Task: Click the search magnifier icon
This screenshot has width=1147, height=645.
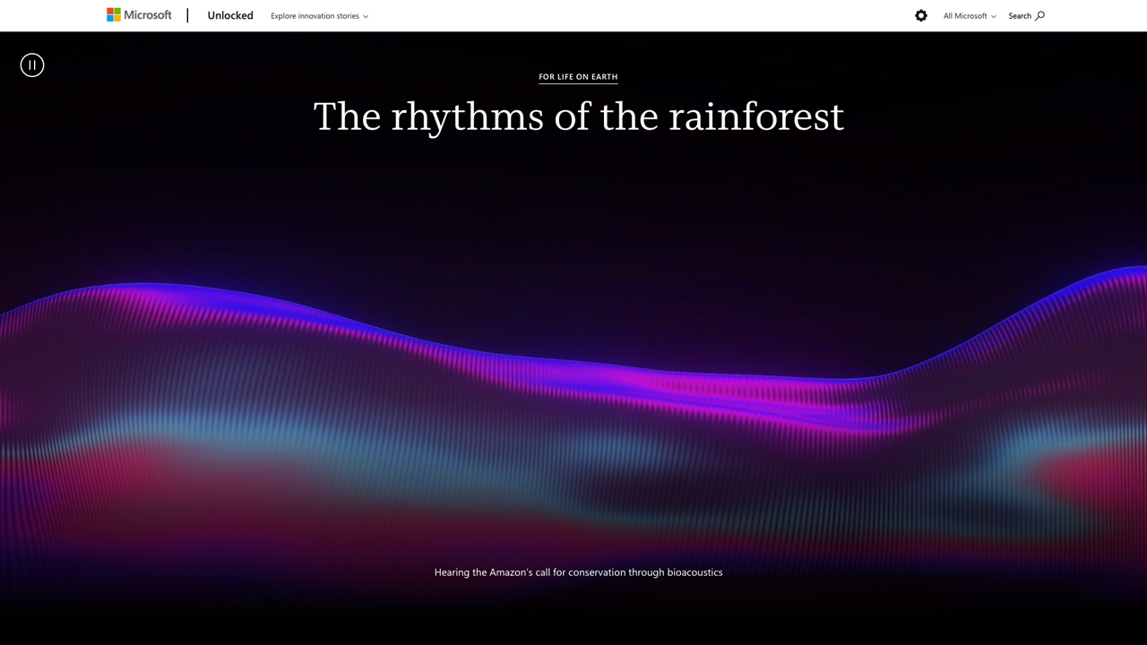Action: (x=1039, y=15)
